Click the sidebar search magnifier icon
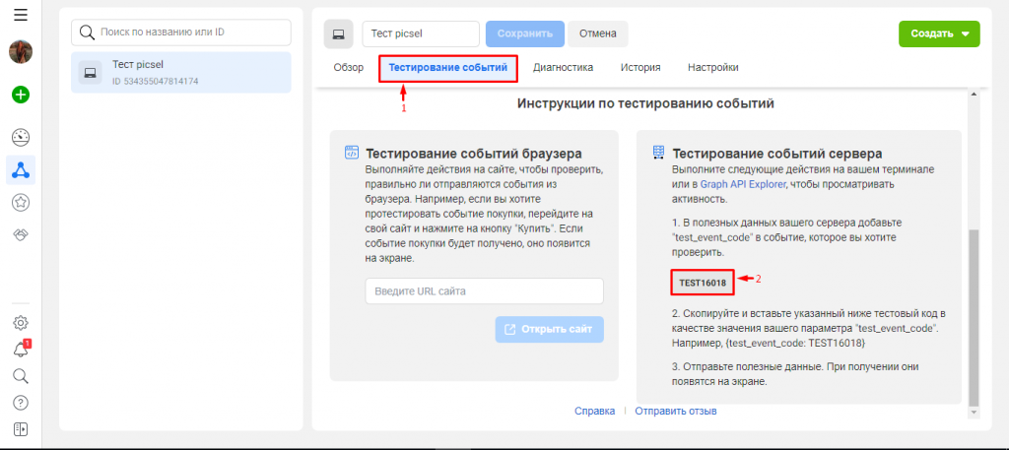This screenshot has width=1009, height=450. click(22, 376)
